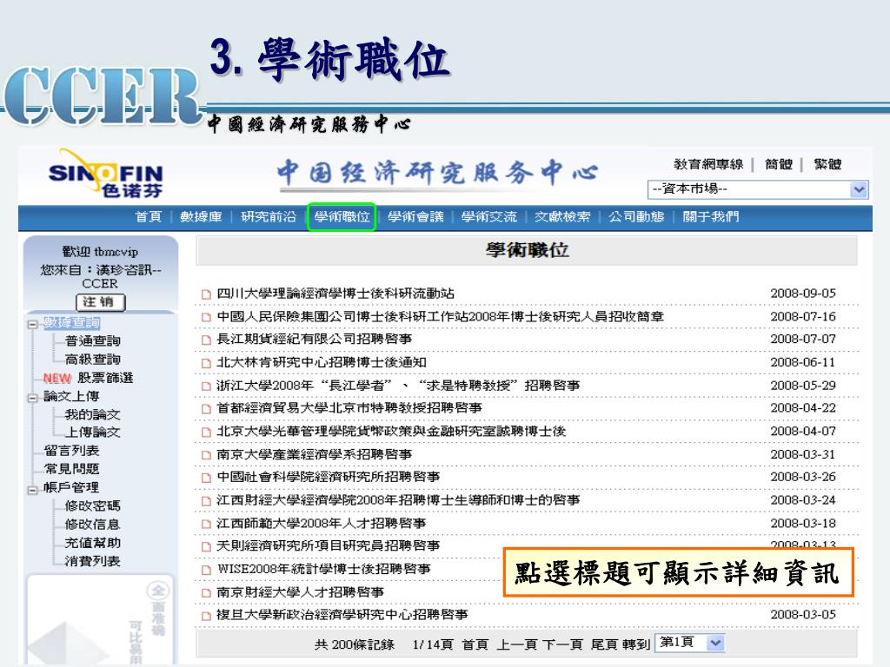Open 修改密碼 in sidebar
890x667 pixels.
coord(92,506)
